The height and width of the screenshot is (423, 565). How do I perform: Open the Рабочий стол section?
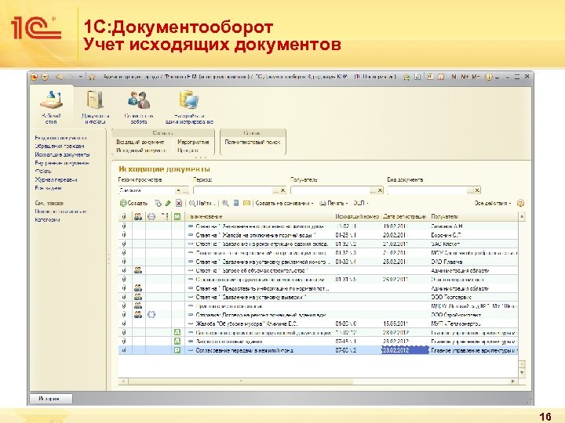(x=51, y=107)
